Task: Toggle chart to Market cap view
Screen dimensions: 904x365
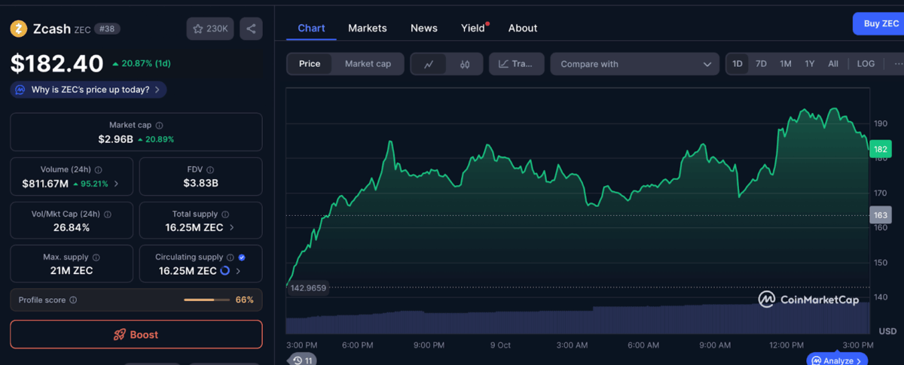Action: point(368,64)
